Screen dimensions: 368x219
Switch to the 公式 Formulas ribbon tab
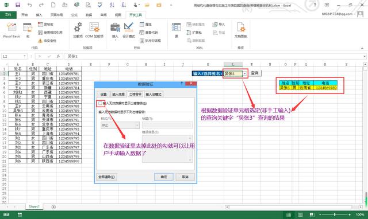tap(74, 15)
